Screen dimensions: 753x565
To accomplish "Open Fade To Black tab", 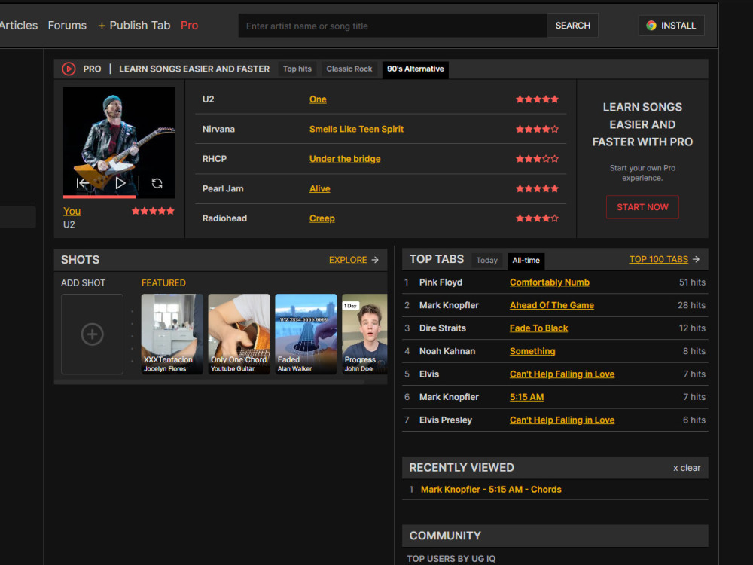I will click(x=539, y=328).
